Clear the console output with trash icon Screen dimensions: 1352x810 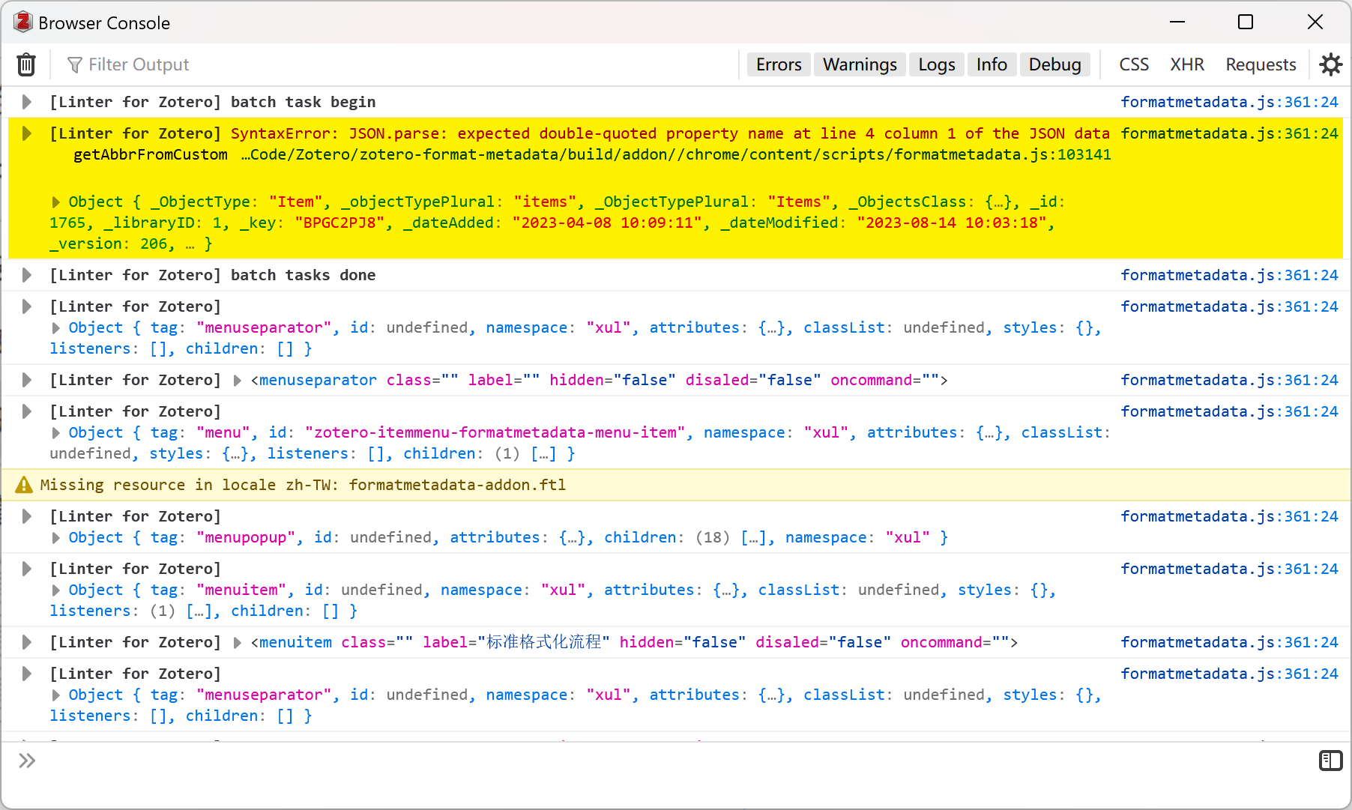pos(26,64)
